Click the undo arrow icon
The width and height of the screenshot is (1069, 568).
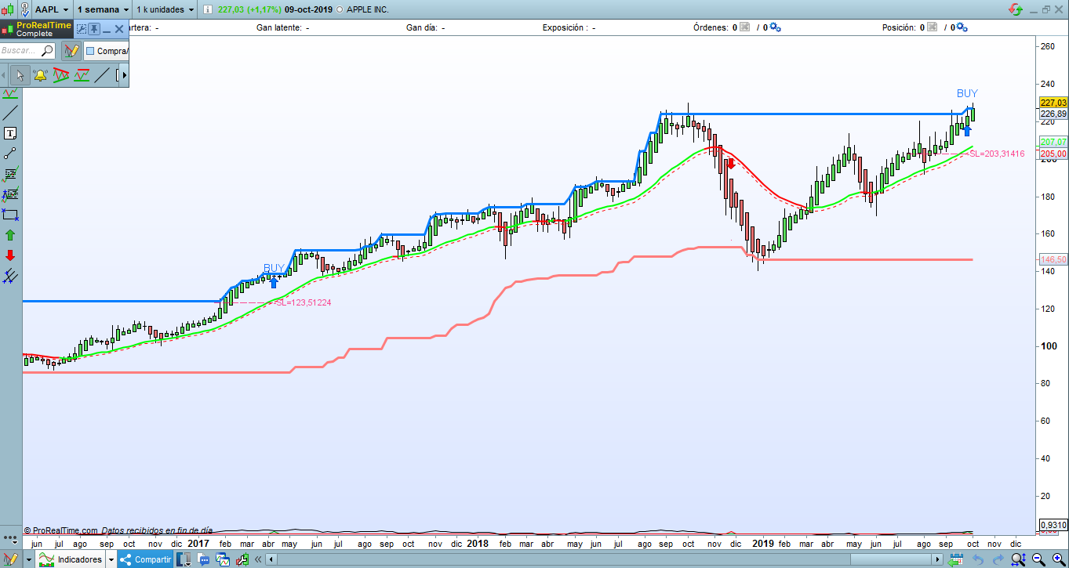[x=977, y=559]
